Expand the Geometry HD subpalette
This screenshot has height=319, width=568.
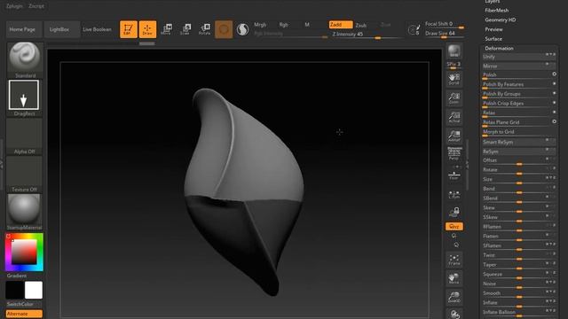coord(501,19)
